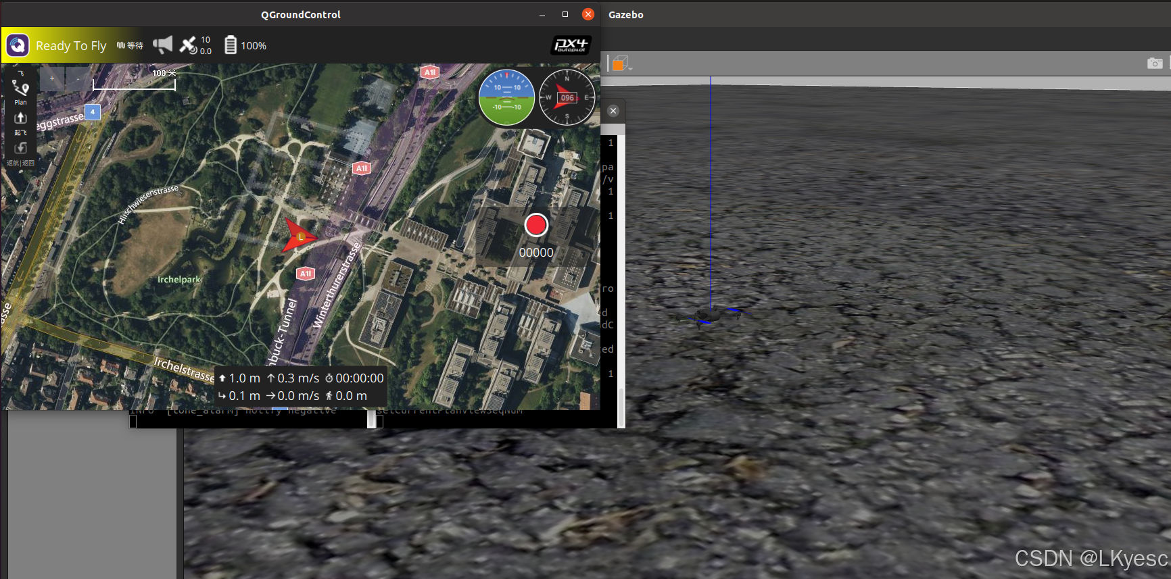Zoom out the map with minus button
This screenshot has width=1171, height=579.
coord(78,78)
